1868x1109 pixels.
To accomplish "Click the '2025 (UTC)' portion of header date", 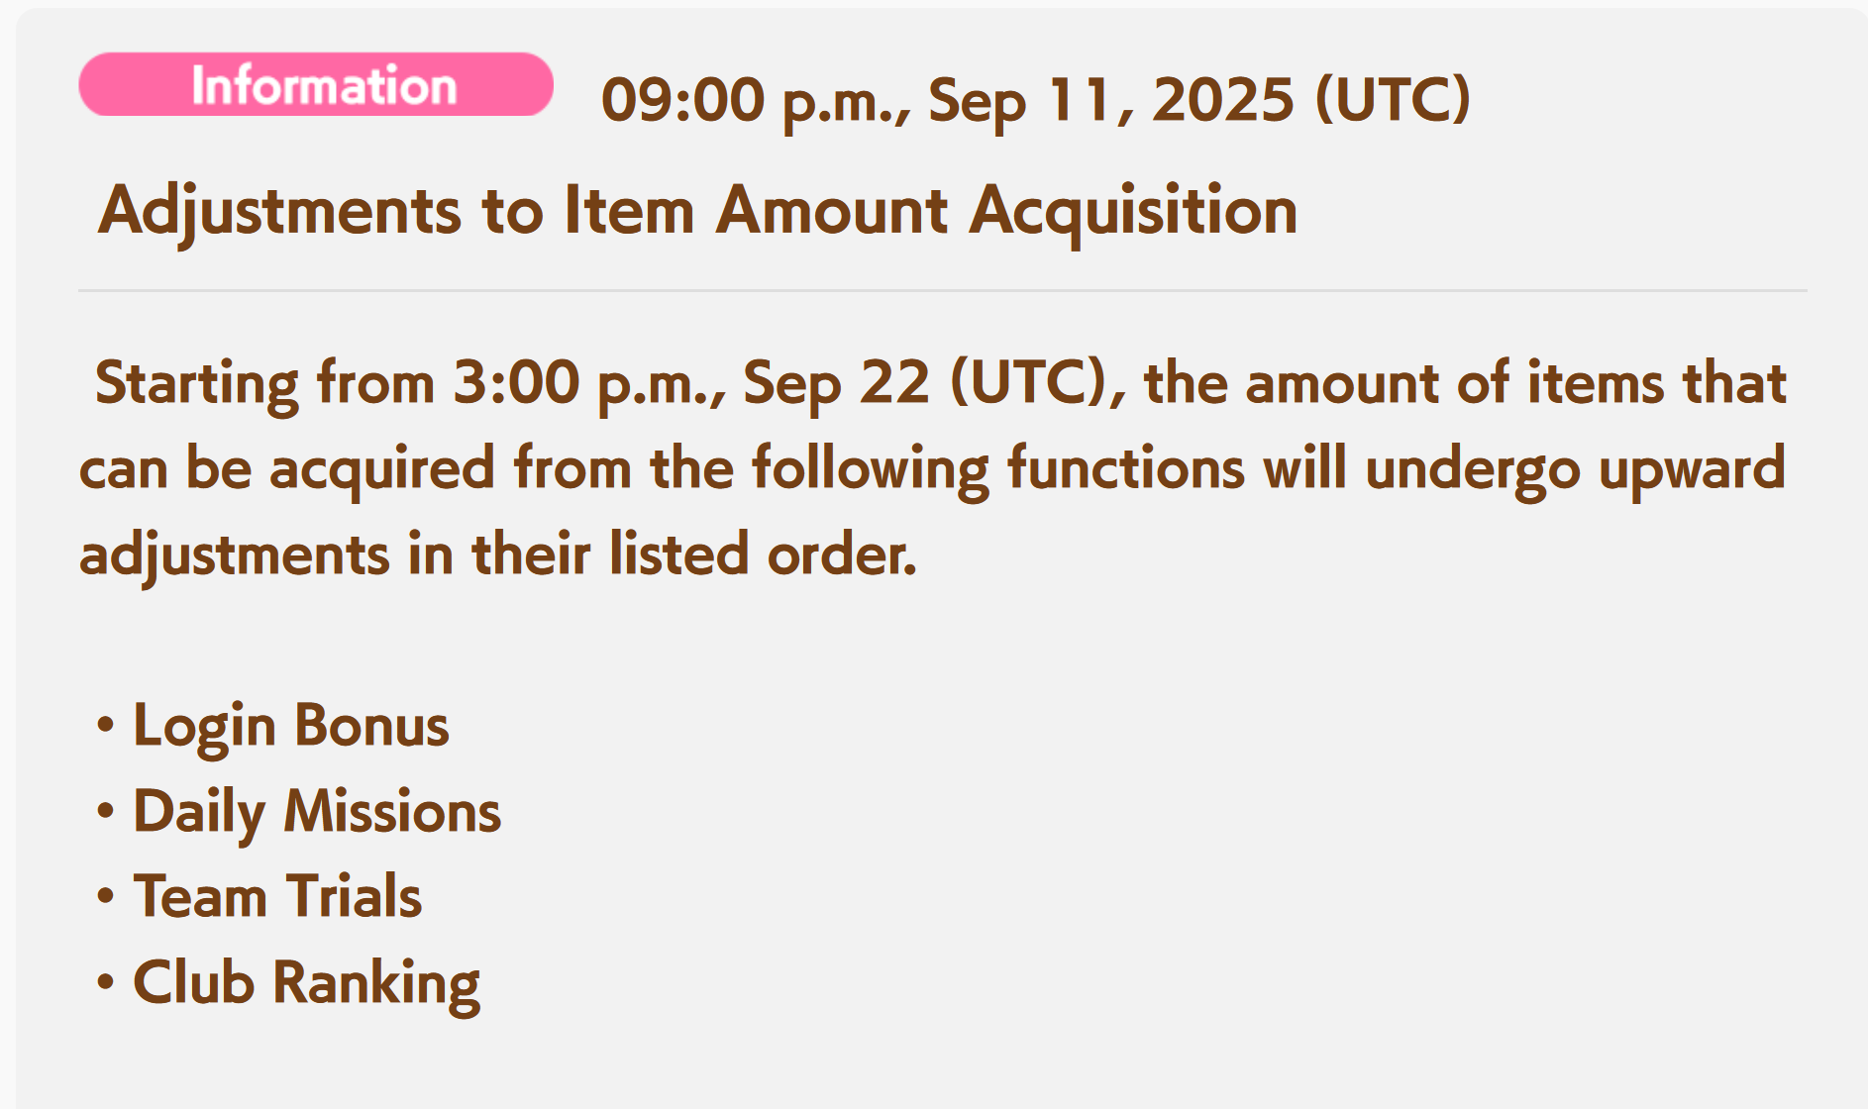I will point(1311,101).
